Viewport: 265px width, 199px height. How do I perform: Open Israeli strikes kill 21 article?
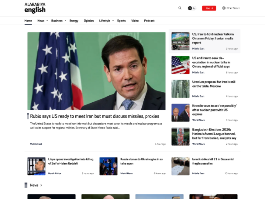coord(213,161)
